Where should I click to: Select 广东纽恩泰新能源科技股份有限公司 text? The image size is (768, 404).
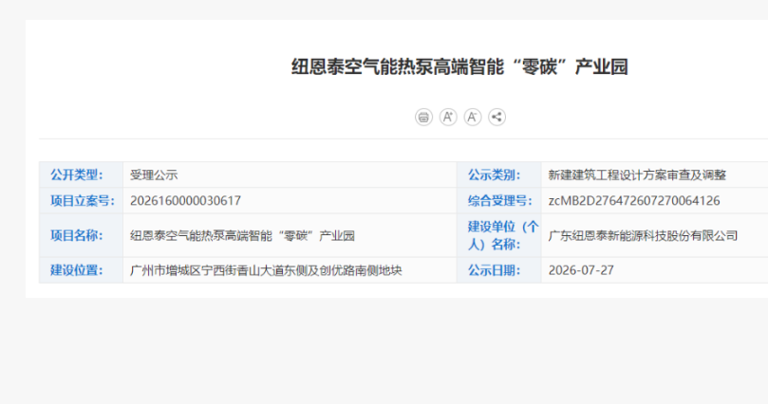click(x=643, y=236)
